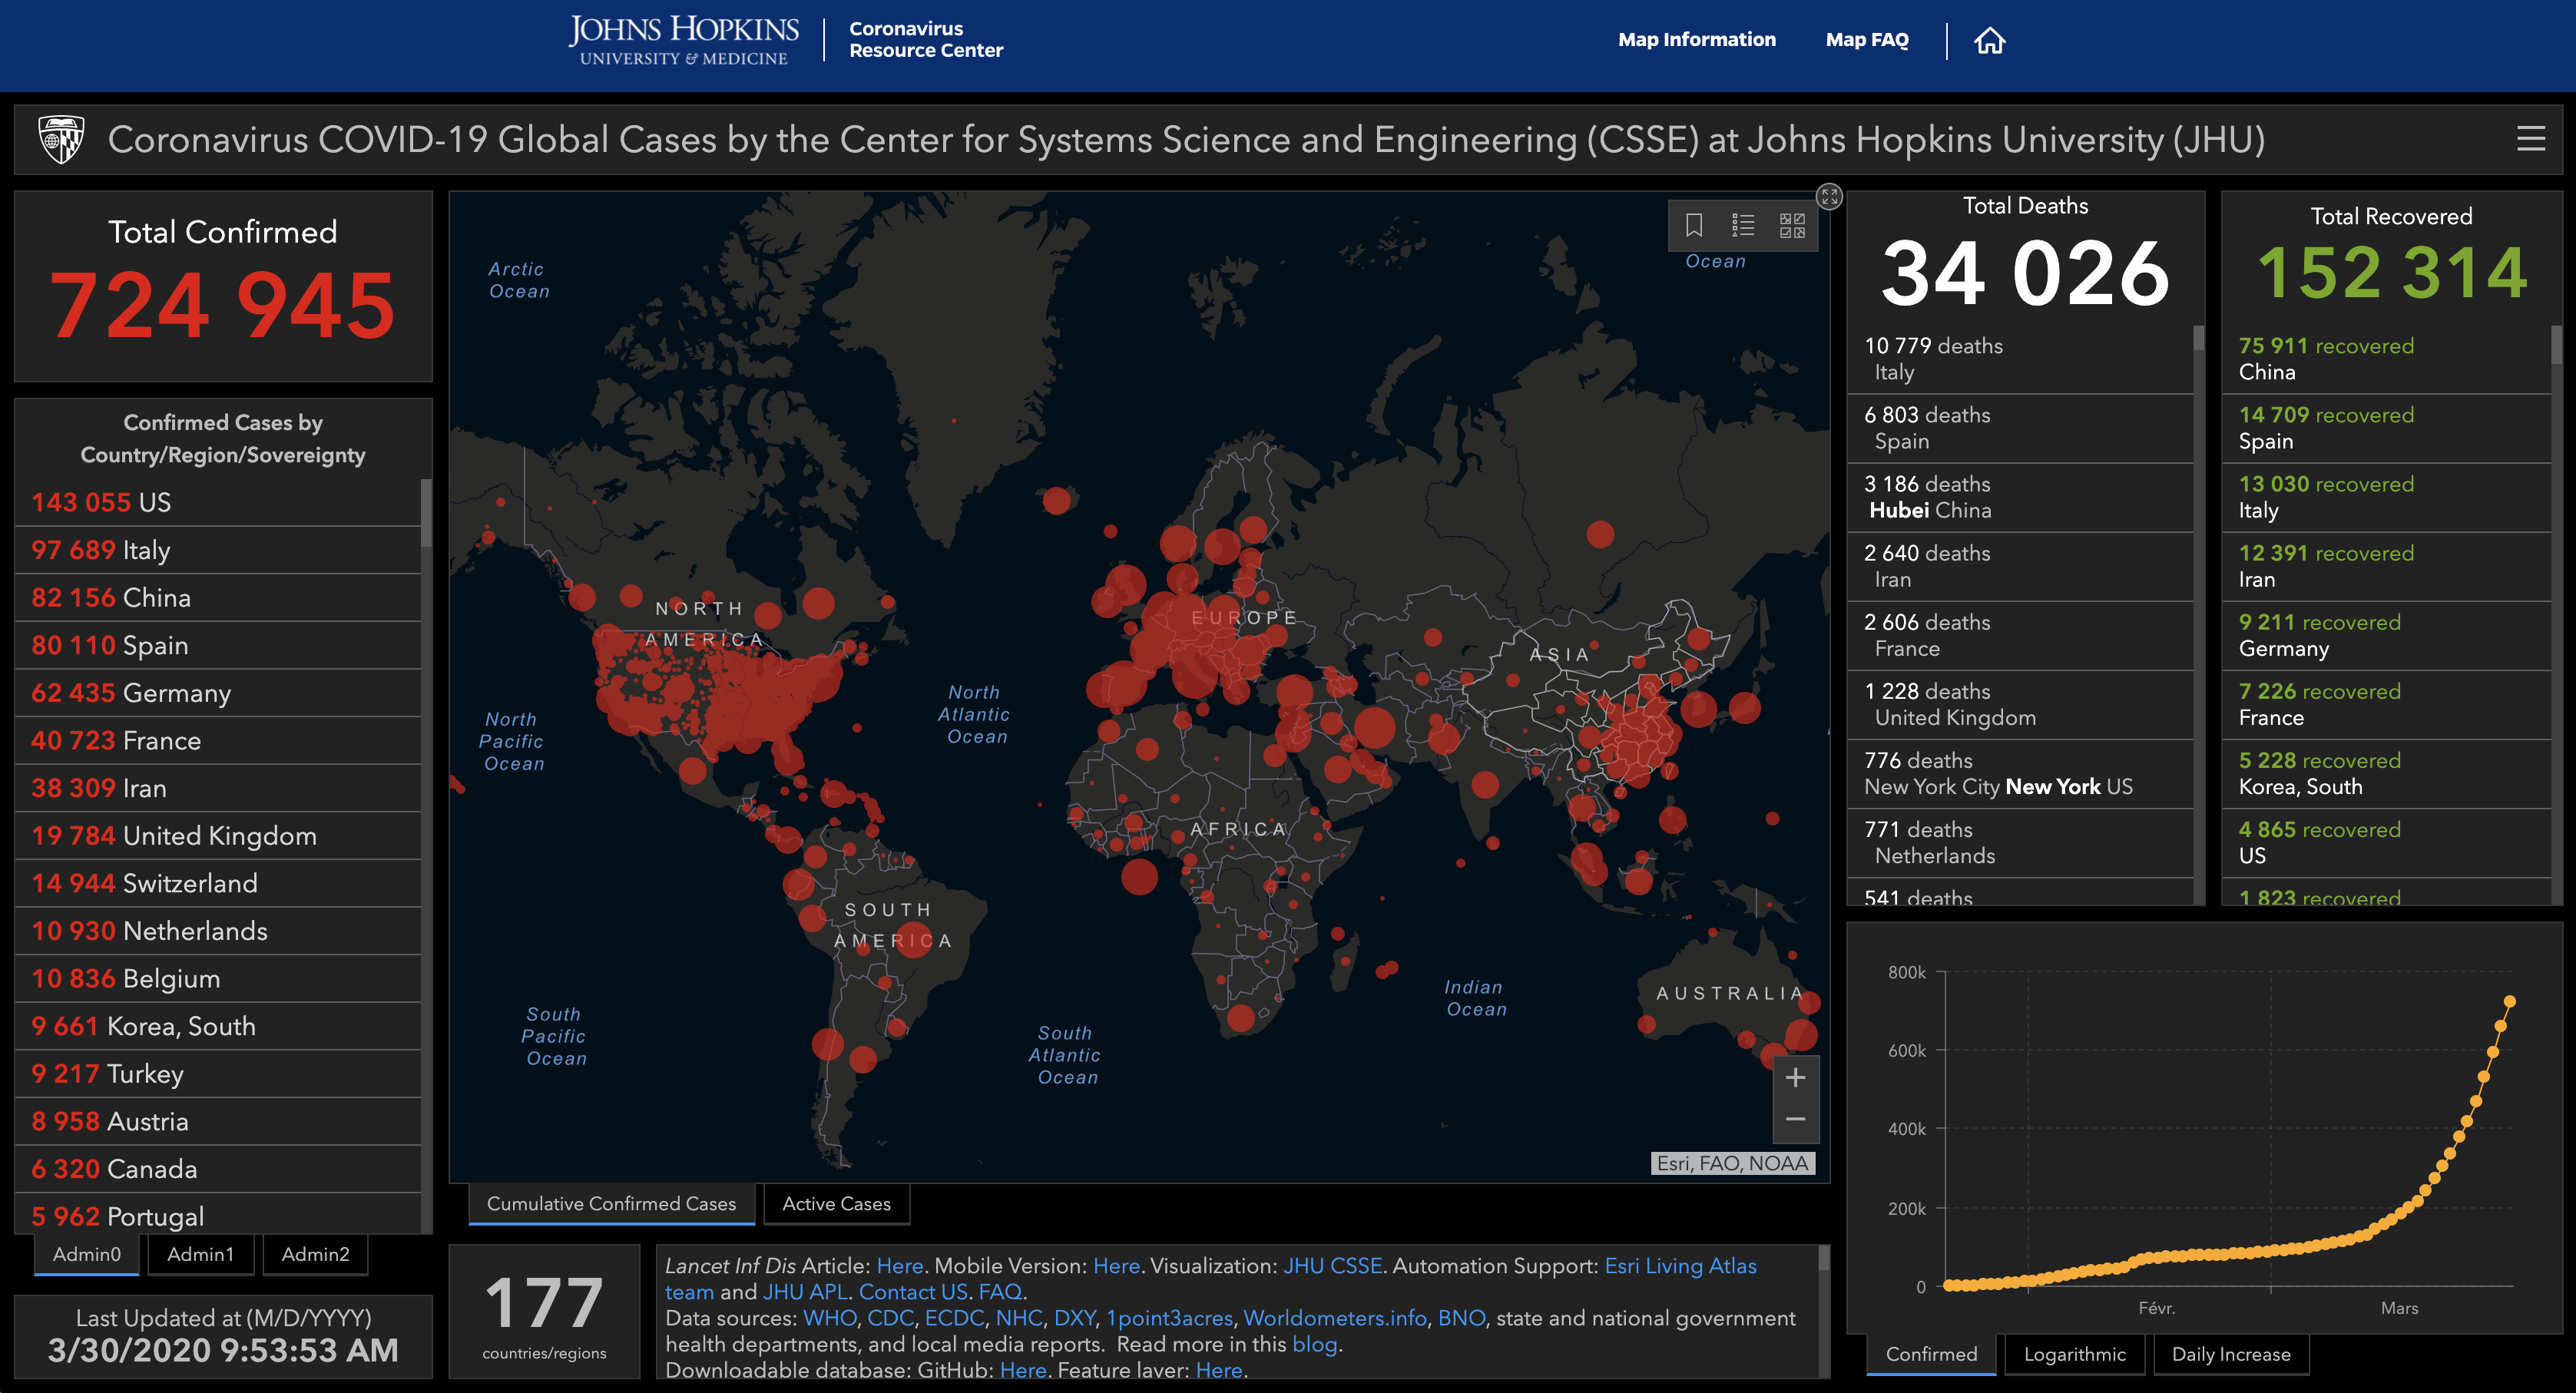This screenshot has height=1393, width=2576.
Task: Select '8 958 Austria' row
Action: pyautogui.click(x=218, y=1121)
